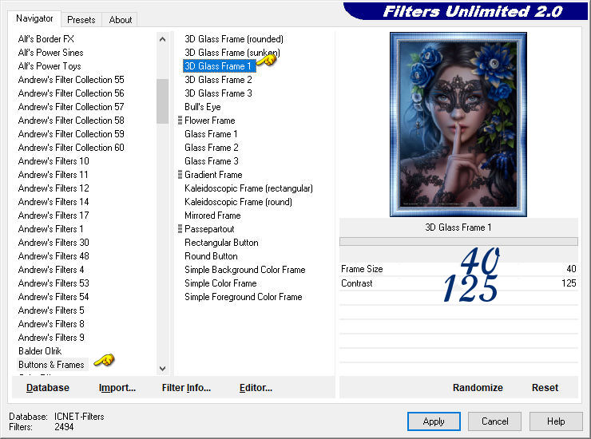Click the Apply button
591x439 pixels.
(x=434, y=421)
